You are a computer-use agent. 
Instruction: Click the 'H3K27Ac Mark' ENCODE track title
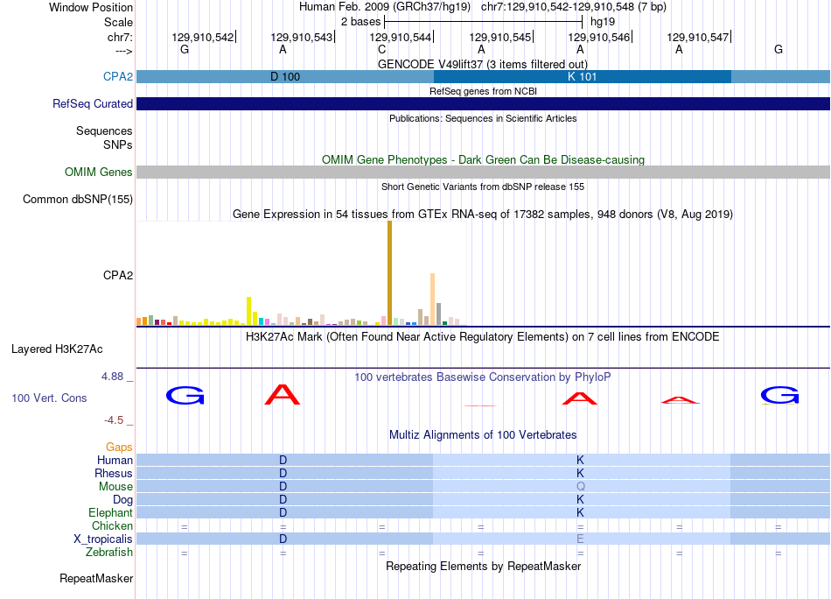482,337
